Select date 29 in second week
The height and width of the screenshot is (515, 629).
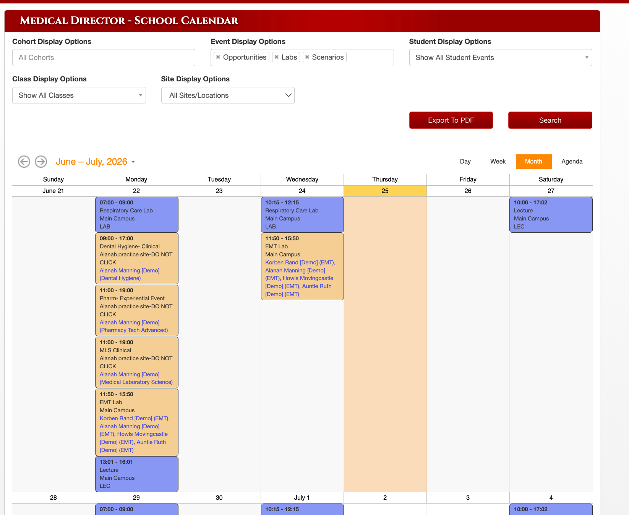136,498
